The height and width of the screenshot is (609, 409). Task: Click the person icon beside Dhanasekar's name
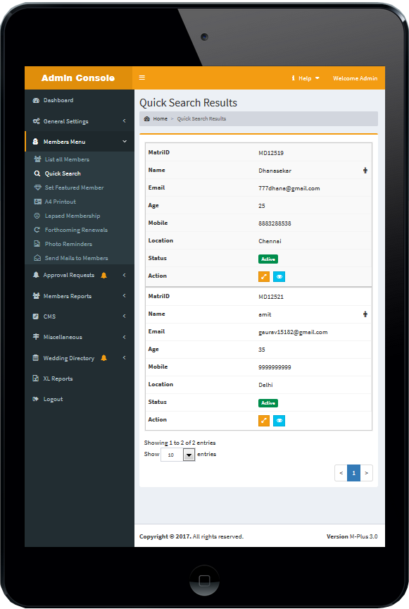click(365, 171)
